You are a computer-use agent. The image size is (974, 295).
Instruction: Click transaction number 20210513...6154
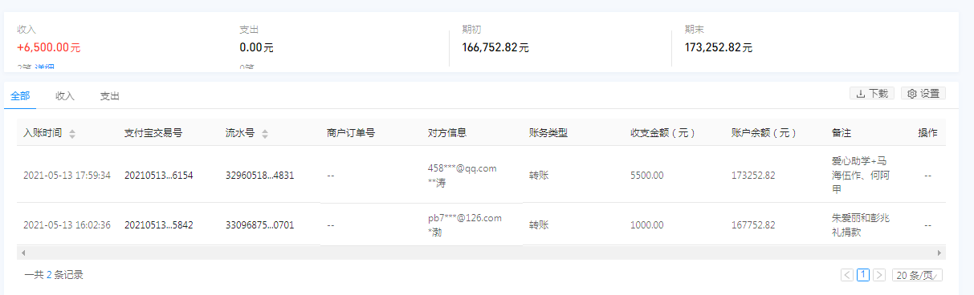click(159, 176)
